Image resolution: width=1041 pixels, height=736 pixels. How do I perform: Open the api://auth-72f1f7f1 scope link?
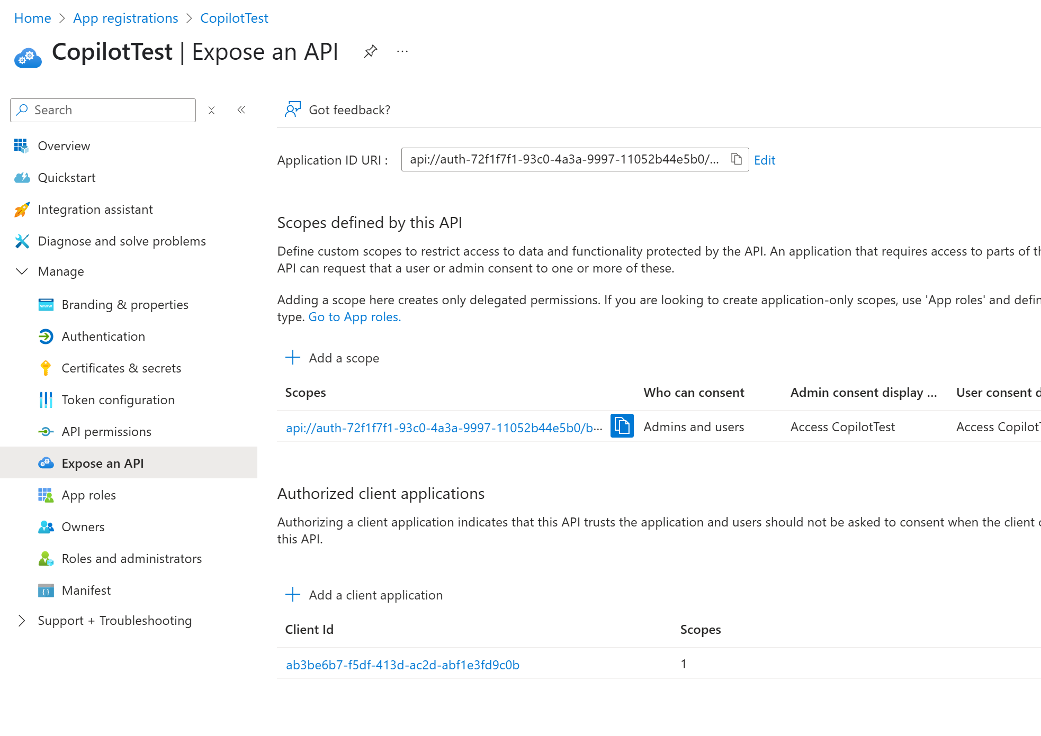pyautogui.click(x=444, y=428)
